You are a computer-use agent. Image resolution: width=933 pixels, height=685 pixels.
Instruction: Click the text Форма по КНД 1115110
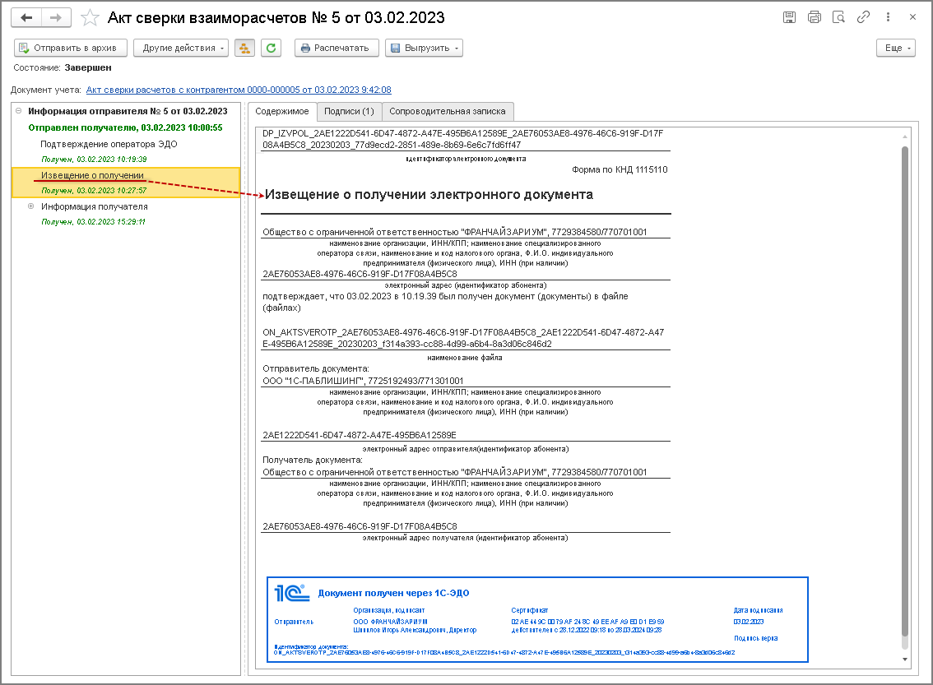(620, 169)
